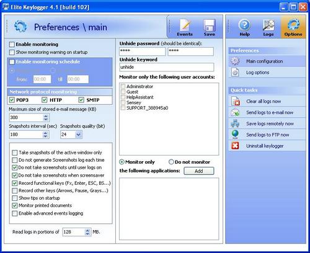Uncheck Monitor printed documents
The width and height of the screenshot is (310, 253).
[x=15, y=206]
